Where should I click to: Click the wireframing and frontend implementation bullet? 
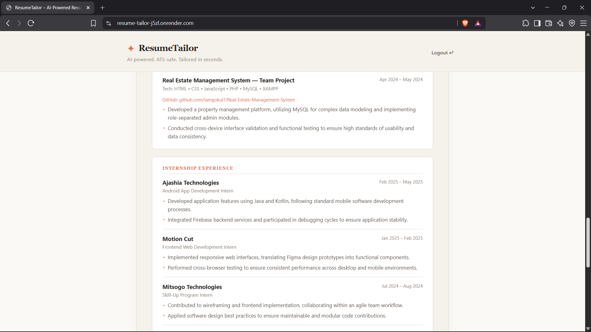[285, 306]
